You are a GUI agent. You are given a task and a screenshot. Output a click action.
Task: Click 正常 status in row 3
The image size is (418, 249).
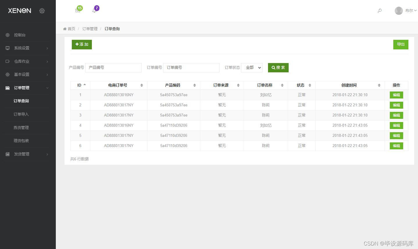tap(302, 115)
